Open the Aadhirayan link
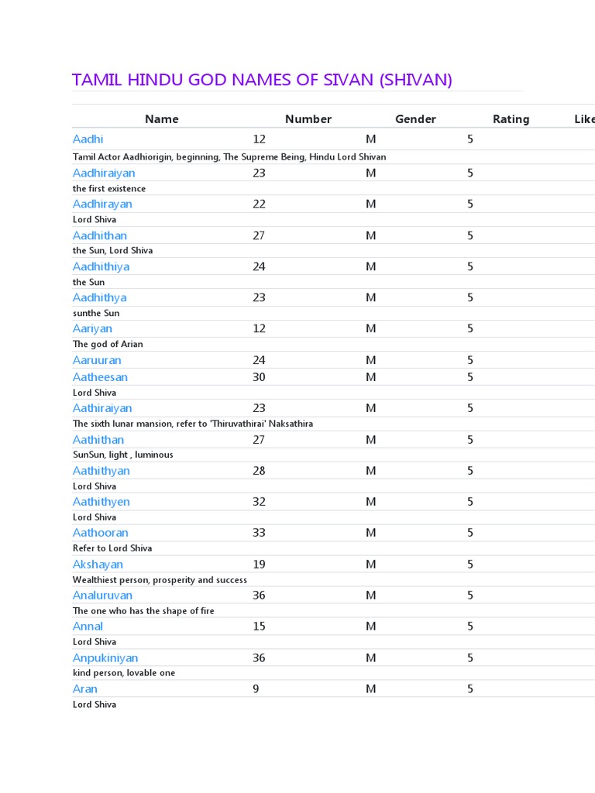 point(102,204)
